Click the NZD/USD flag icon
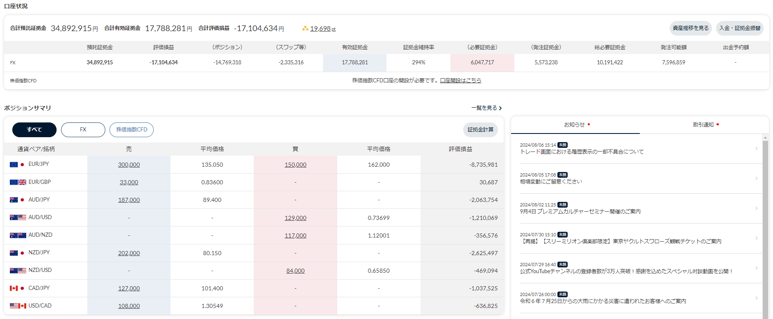Screen dimensions: 773x319 click(18, 271)
